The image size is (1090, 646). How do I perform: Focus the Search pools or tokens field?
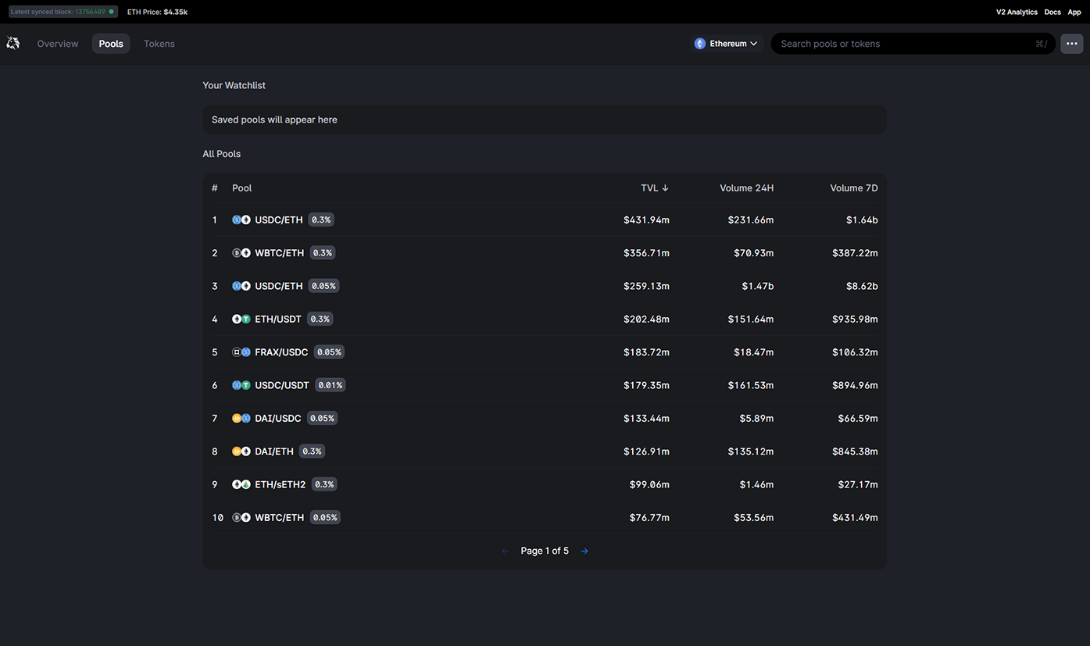(913, 44)
